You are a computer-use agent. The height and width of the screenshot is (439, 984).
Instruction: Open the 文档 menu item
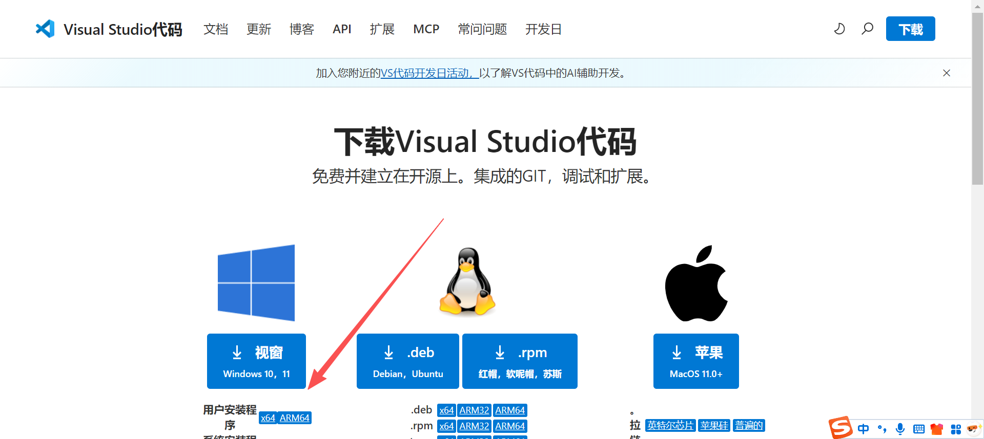216,29
